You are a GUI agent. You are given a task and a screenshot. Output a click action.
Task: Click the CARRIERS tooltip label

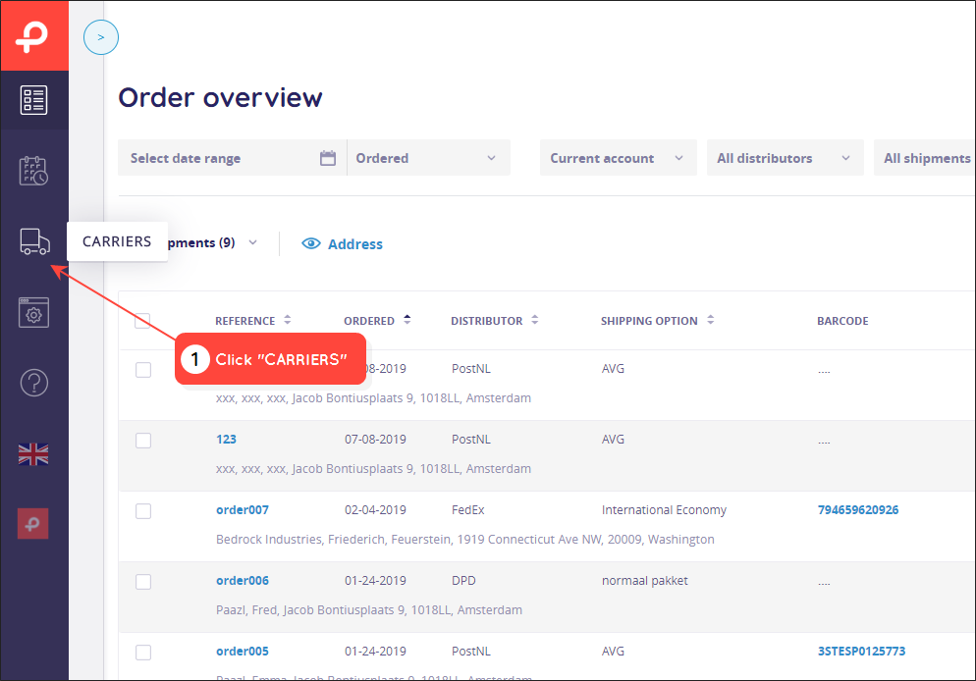pos(117,241)
